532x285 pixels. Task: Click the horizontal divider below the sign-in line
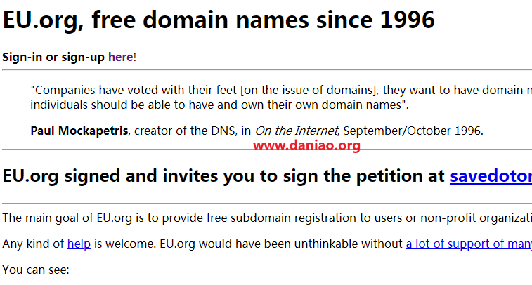pyautogui.click(x=267, y=69)
